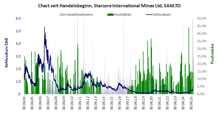The height and width of the screenshot is (116, 219).
Task: Select the Schlusskurs legend label
Action: tap(162, 15)
